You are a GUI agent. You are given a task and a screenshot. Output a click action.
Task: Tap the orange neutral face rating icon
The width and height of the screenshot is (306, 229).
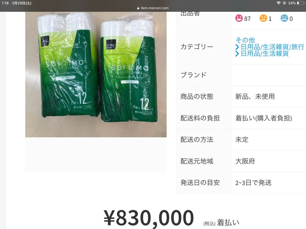tap(263, 18)
